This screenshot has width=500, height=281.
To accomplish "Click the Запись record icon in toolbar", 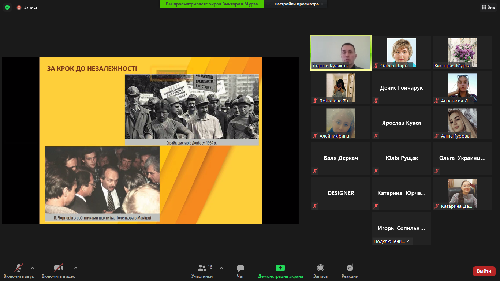I will pyautogui.click(x=320, y=268).
